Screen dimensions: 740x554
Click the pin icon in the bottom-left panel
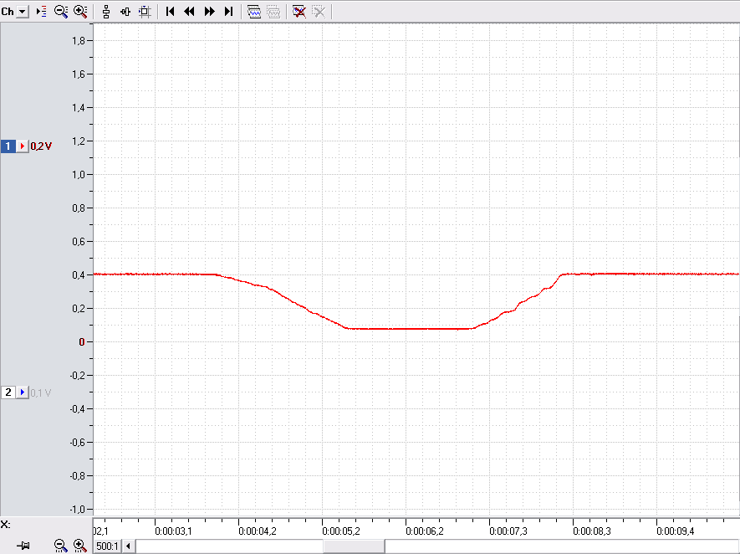pos(23,546)
